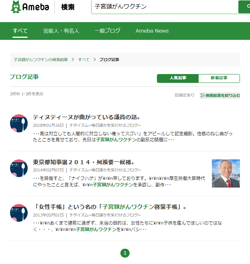Image resolution: width=250 pixels, height=264 pixels.
Task: Click the 2014年02月07日 date text
Action: (x=48, y=170)
